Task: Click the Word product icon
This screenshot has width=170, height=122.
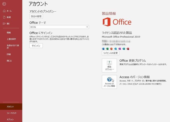Action: (103, 49)
